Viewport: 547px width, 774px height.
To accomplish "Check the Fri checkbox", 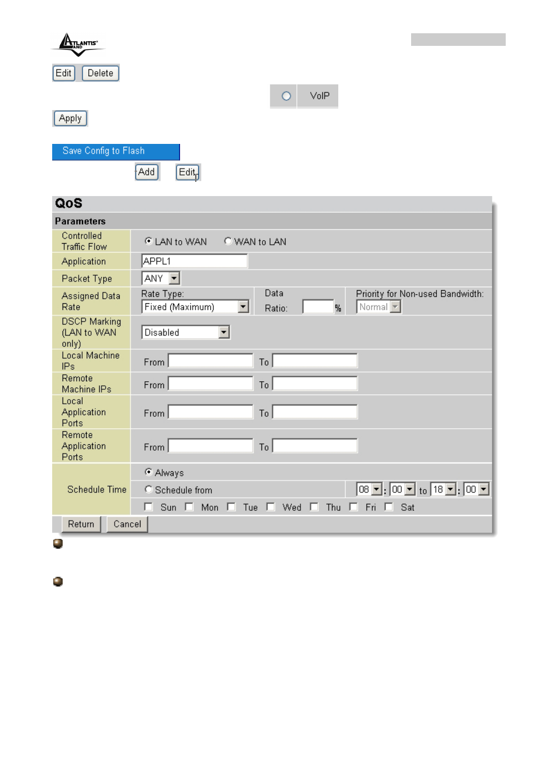I will (x=354, y=507).
